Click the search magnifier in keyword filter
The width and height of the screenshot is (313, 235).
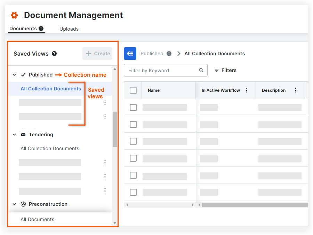point(201,70)
